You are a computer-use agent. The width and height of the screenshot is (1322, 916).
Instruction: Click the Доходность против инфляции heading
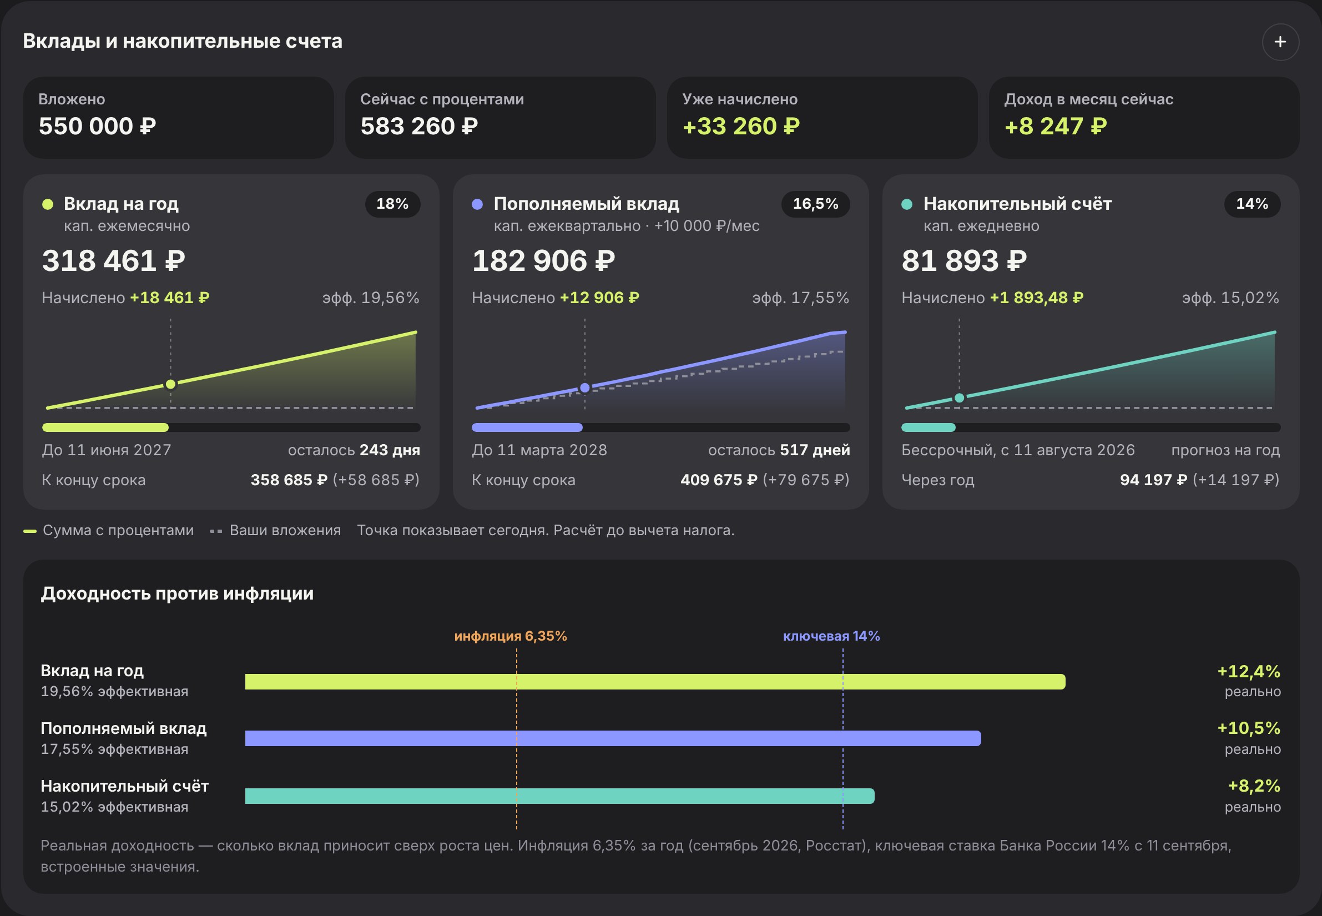coord(177,593)
